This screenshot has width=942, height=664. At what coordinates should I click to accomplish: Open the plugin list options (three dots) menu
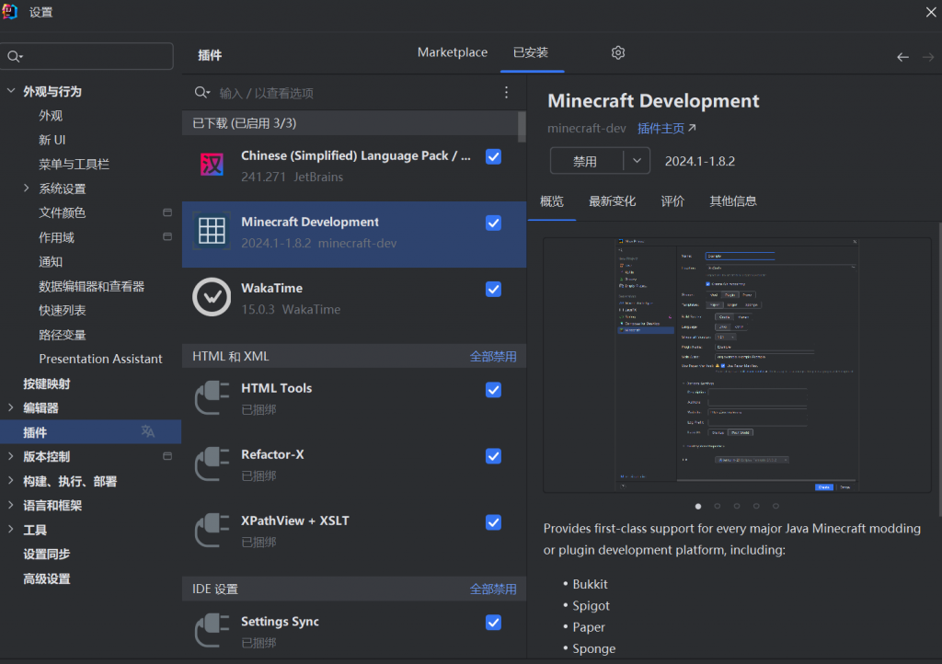[507, 92]
